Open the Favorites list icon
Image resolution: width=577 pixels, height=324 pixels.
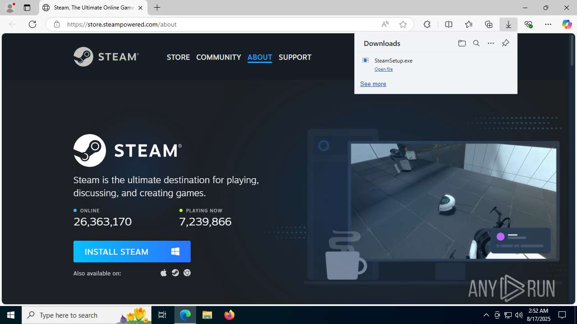469,24
